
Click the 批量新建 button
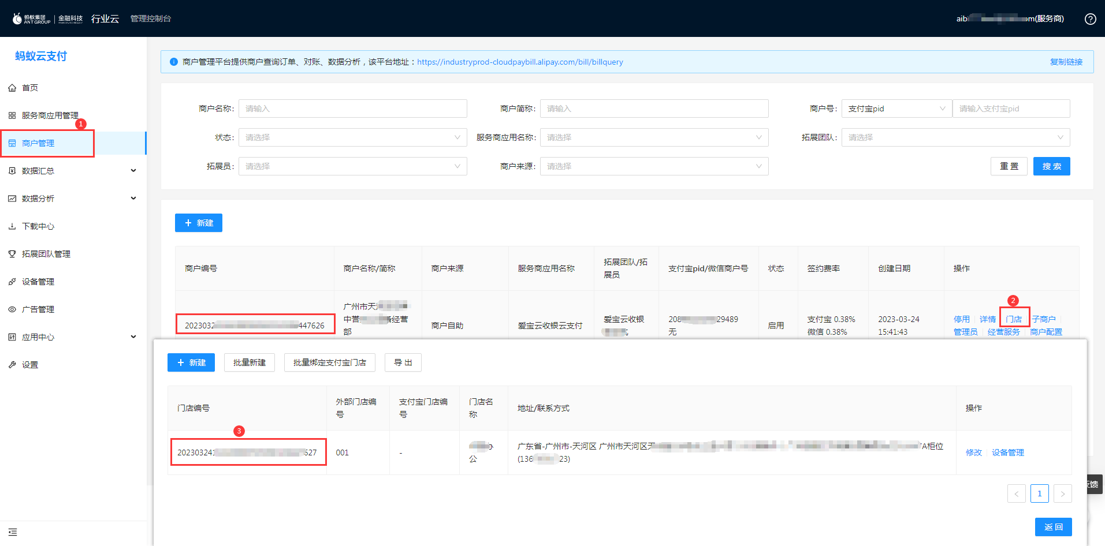tap(250, 362)
